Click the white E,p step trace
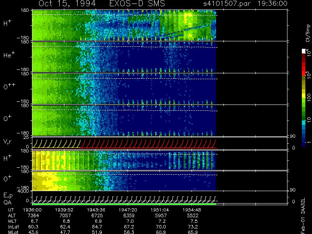 point(124,199)
